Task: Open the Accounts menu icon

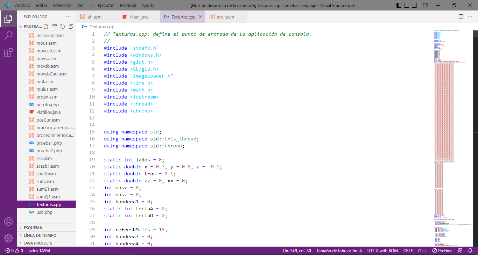Action: click(8, 221)
